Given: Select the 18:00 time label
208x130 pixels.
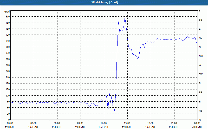Looking at the screenshot, I should (x=150, y=123).
